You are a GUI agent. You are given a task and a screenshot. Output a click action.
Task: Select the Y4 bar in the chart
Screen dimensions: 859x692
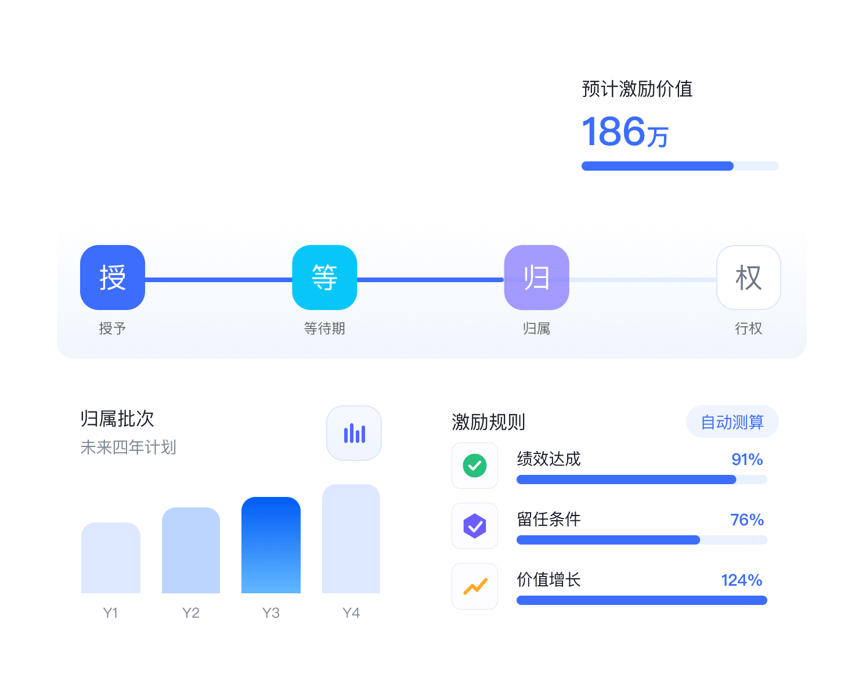351,539
